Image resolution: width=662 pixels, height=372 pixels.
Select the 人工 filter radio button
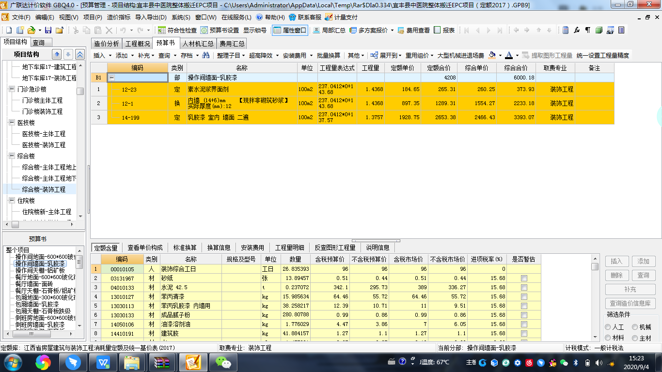[x=608, y=327]
